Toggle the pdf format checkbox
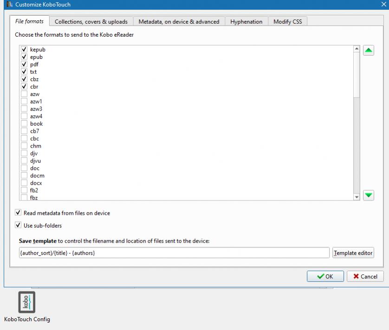This screenshot has height=330, width=389. pos(24,64)
